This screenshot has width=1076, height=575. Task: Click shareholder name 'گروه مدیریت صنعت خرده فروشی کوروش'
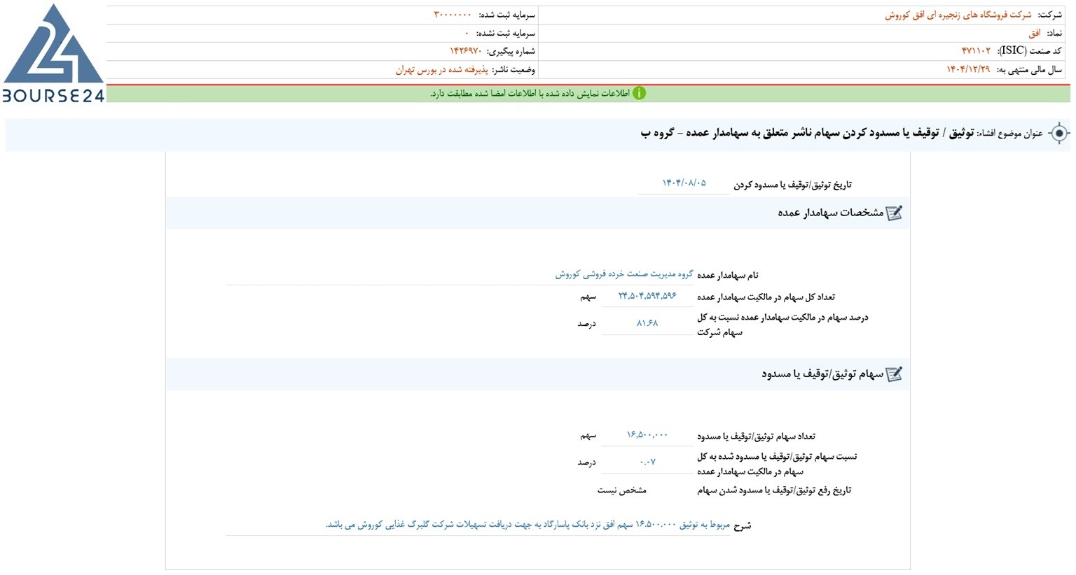624,274
